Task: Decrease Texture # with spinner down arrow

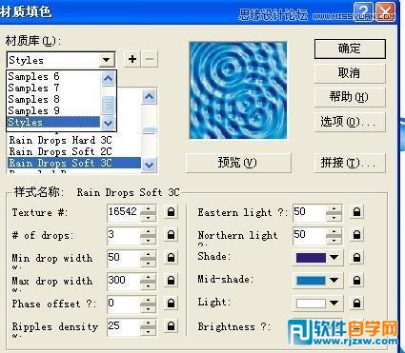Action: click(x=148, y=217)
